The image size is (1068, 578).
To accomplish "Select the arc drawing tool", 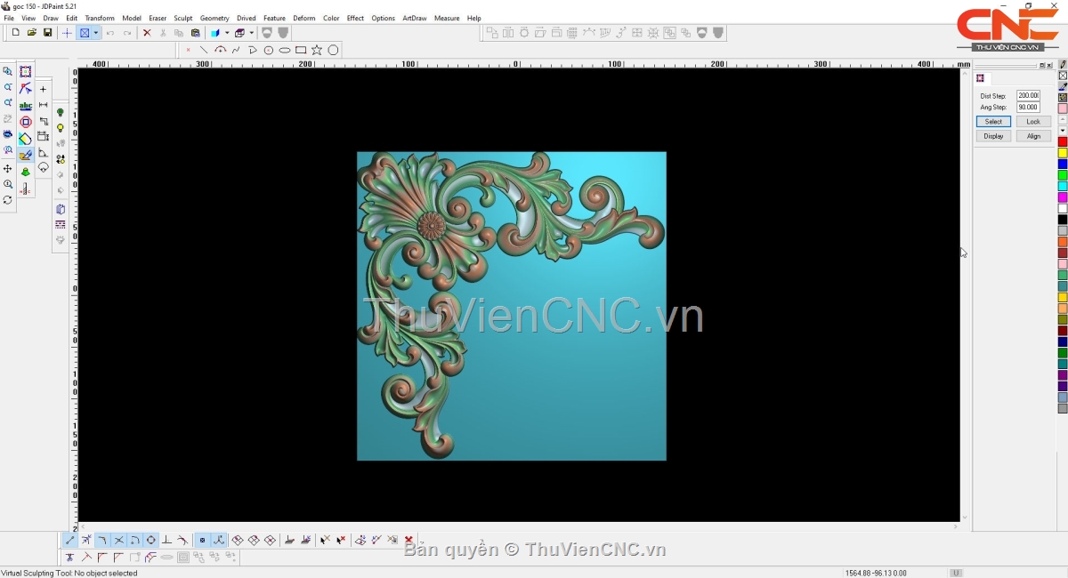I will click(x=220, y=50).
